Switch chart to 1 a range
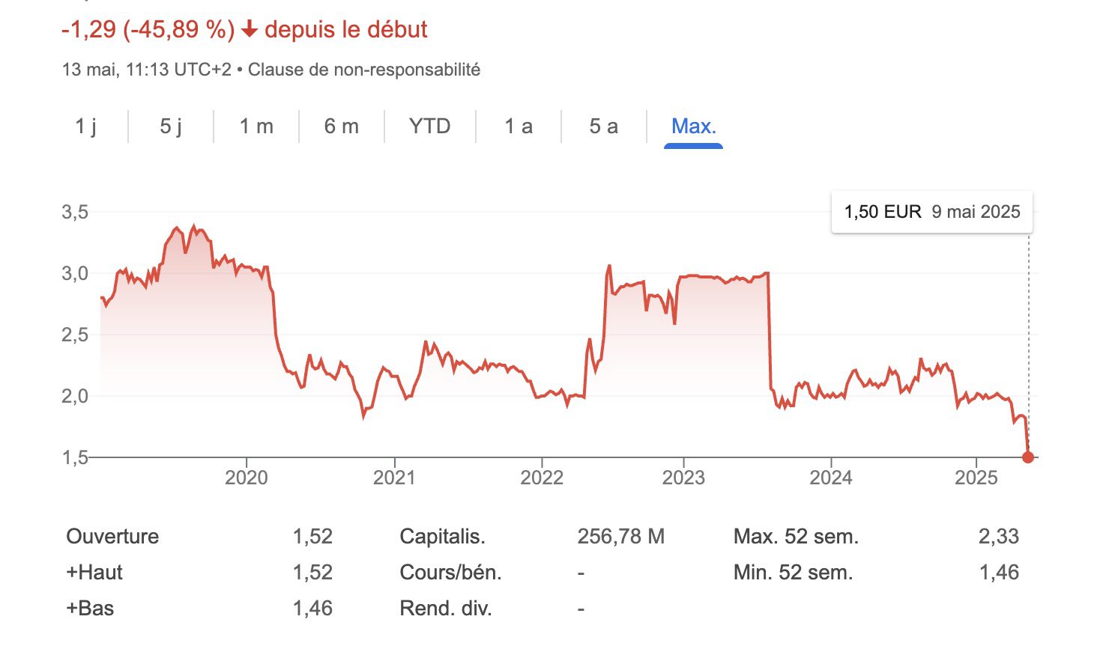Viewport: 1118px width, 652px height. [x=519, y=126]
